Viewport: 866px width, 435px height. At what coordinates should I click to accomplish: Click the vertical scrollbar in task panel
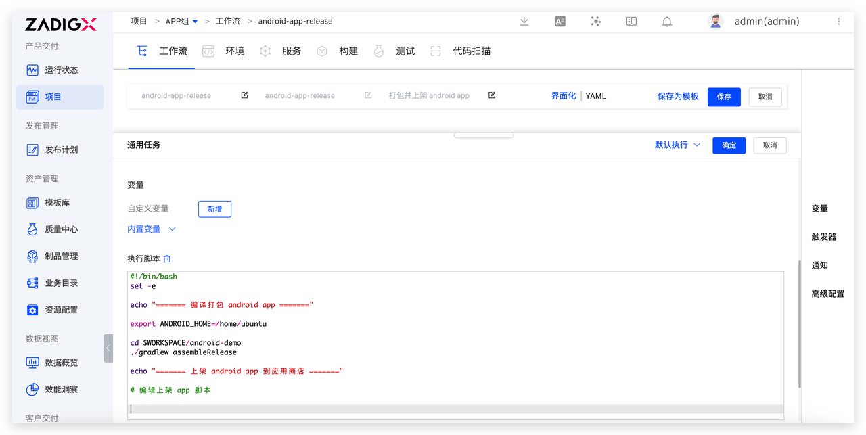[799, 323]
